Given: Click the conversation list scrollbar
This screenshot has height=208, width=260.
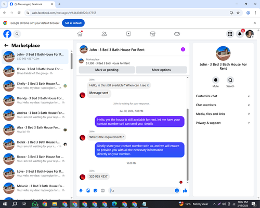Looking at the screenshot, I should pyautogui.click(x=72, y=61).
